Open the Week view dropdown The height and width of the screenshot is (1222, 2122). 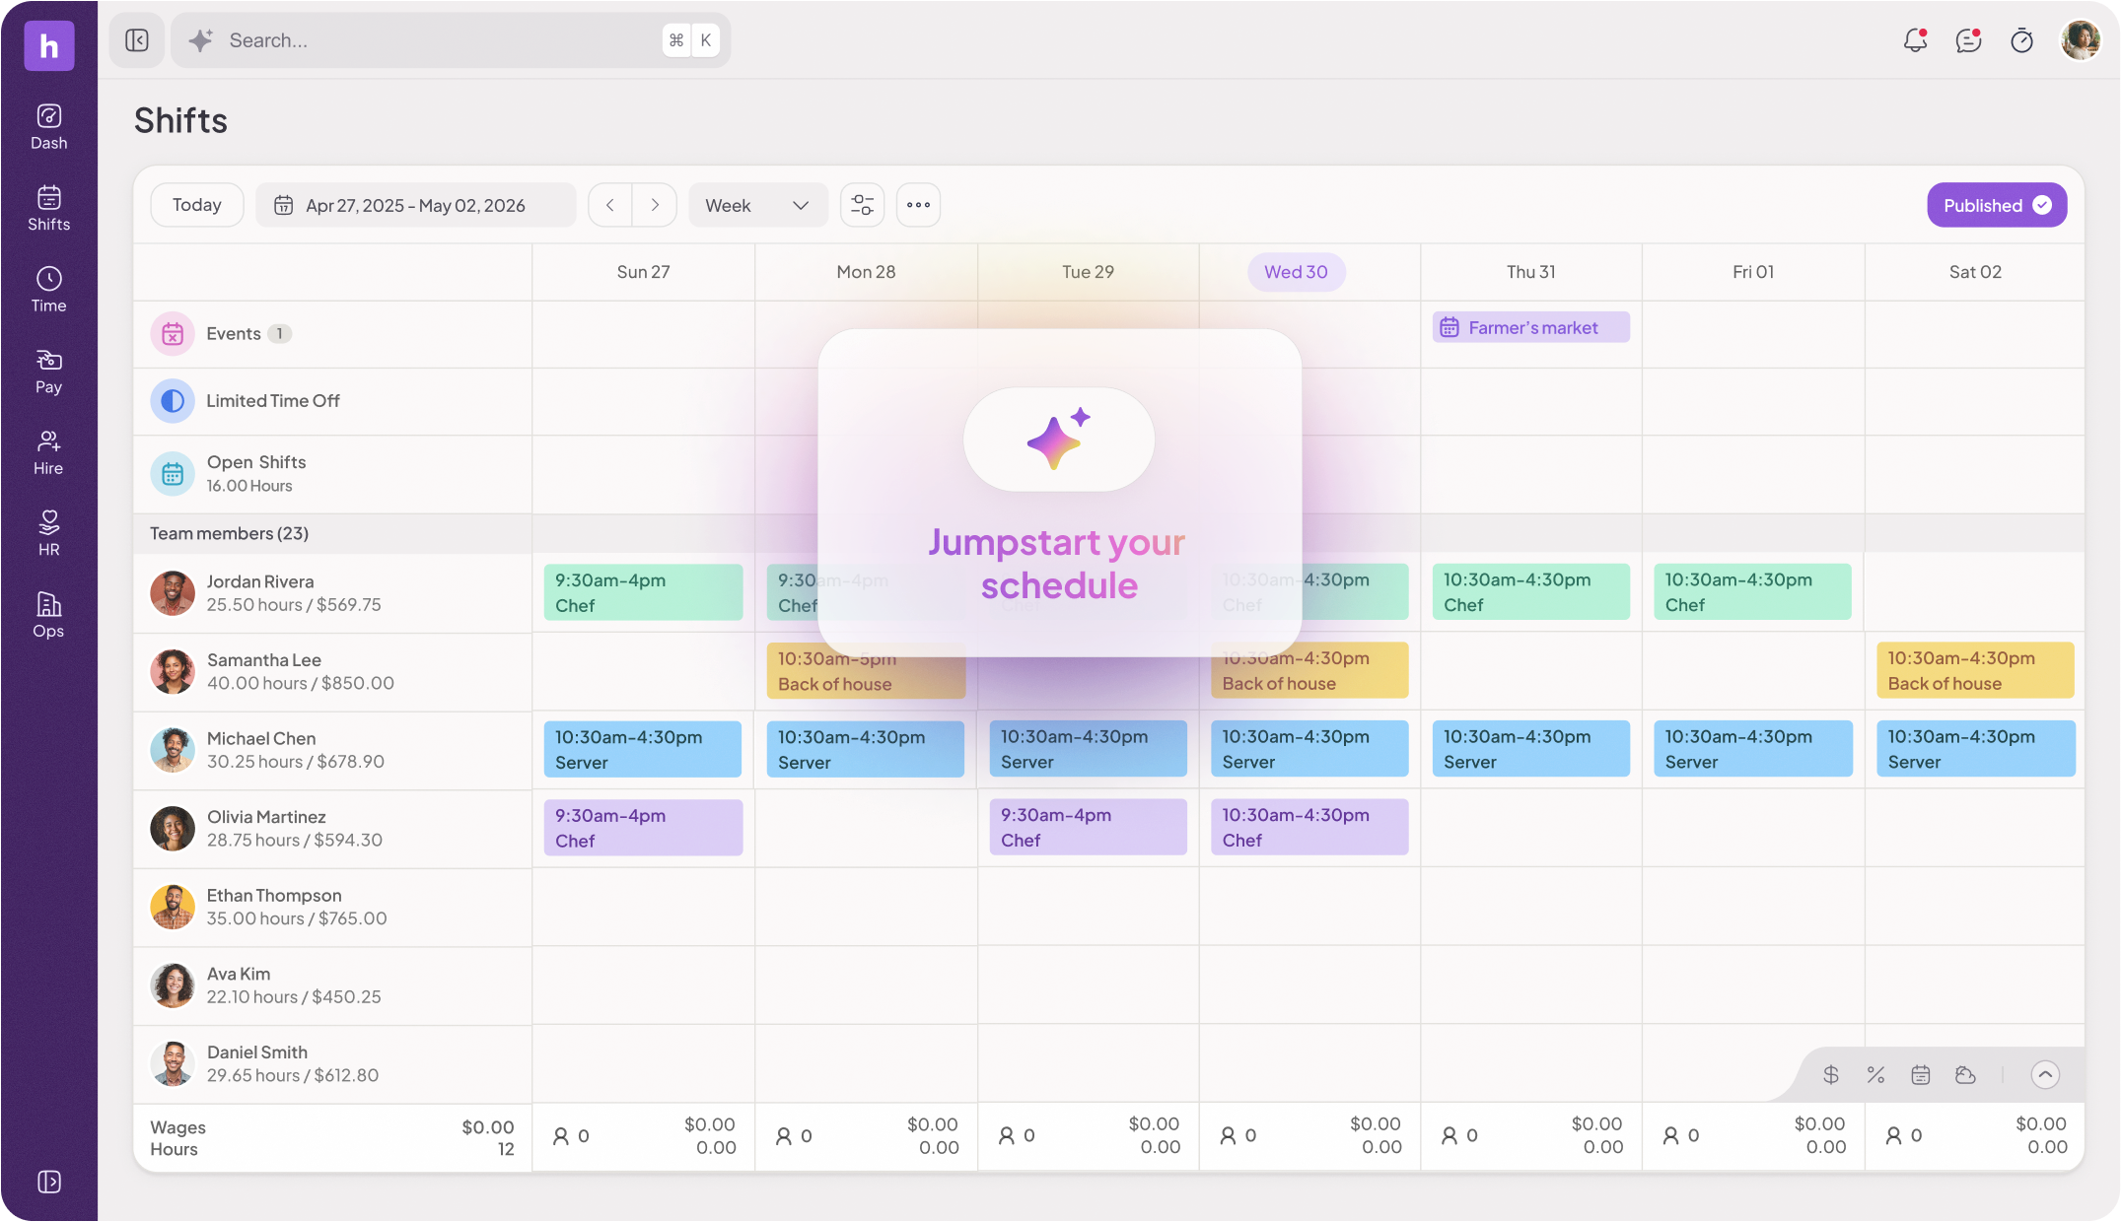pos(757,205)
